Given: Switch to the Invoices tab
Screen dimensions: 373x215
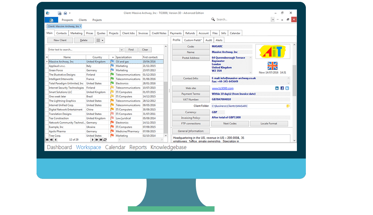Looking at the screenshot, I should pos(143,33).
